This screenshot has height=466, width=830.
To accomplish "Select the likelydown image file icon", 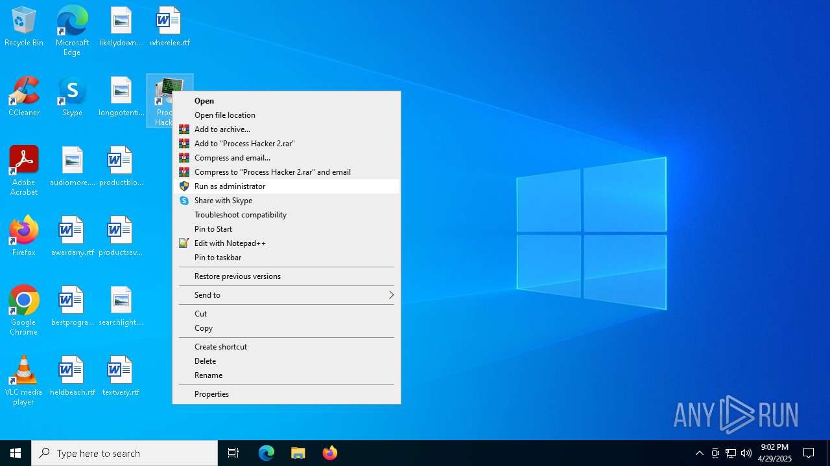I will click(121, 27).
